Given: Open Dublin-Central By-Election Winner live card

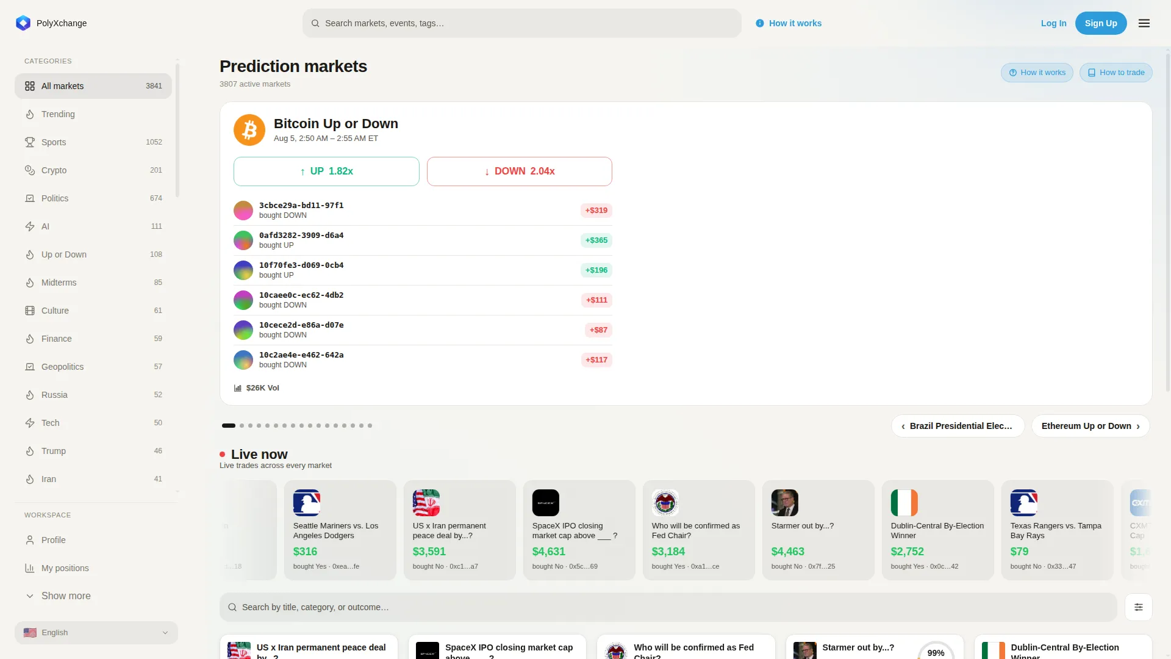Looking at the screenshot, I should pyautogui.click(x=938, y=530).
